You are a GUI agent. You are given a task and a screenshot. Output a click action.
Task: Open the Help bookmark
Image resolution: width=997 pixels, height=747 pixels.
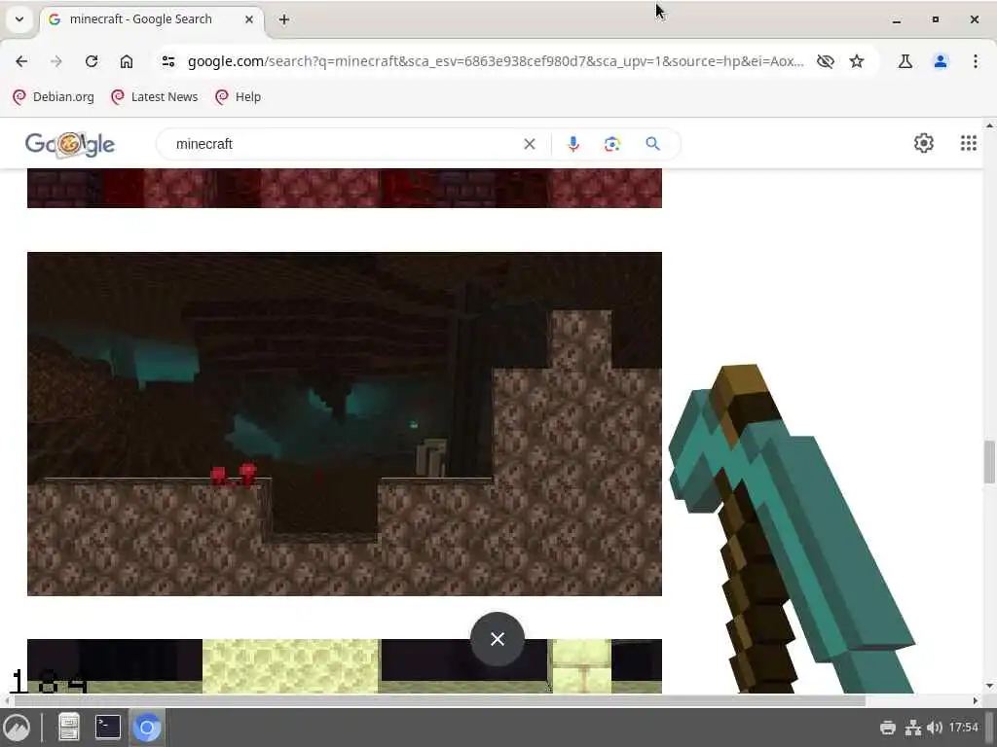tap(239, 96)
